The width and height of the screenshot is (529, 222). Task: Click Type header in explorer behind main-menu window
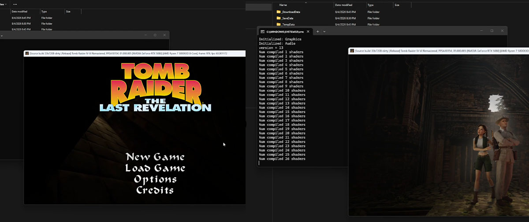(x=44, y=11)
